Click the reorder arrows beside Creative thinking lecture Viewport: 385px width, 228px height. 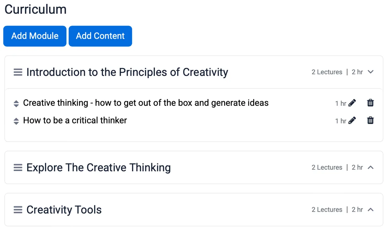16,103
